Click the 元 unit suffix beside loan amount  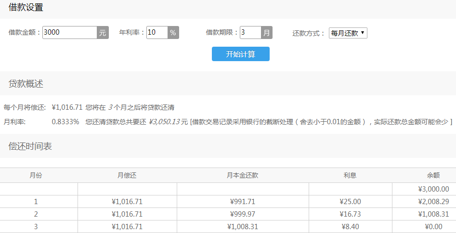103,32
